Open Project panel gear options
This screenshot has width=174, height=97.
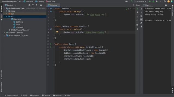pyautogui.click(x=41, y=5)
